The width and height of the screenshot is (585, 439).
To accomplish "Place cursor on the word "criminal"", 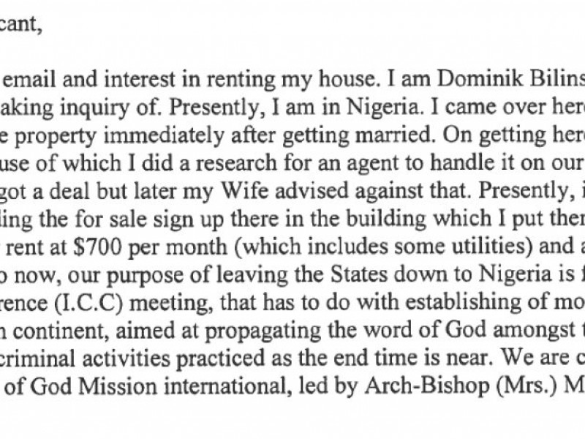I will tap(37, 359).
